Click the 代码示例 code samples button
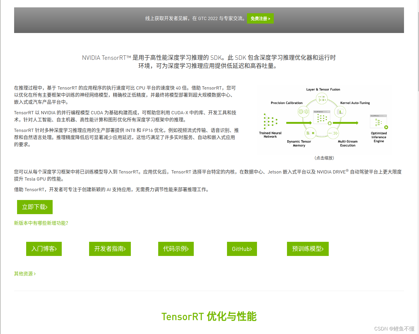 176,249
